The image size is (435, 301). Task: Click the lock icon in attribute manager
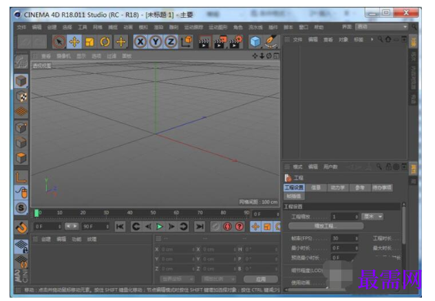coord(389,167)
